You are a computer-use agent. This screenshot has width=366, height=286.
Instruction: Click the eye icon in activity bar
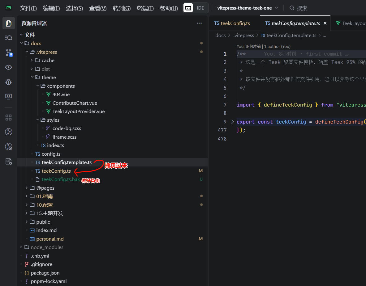coord(9,67)
